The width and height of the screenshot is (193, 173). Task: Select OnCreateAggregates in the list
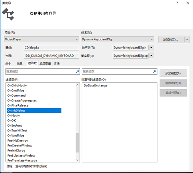pos(22,100)
